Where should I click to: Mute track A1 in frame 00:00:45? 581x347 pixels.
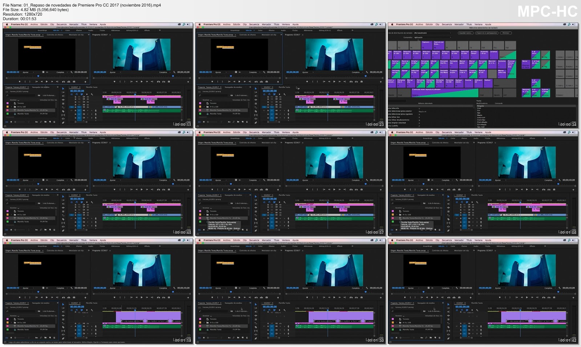[x=88, y=218]
